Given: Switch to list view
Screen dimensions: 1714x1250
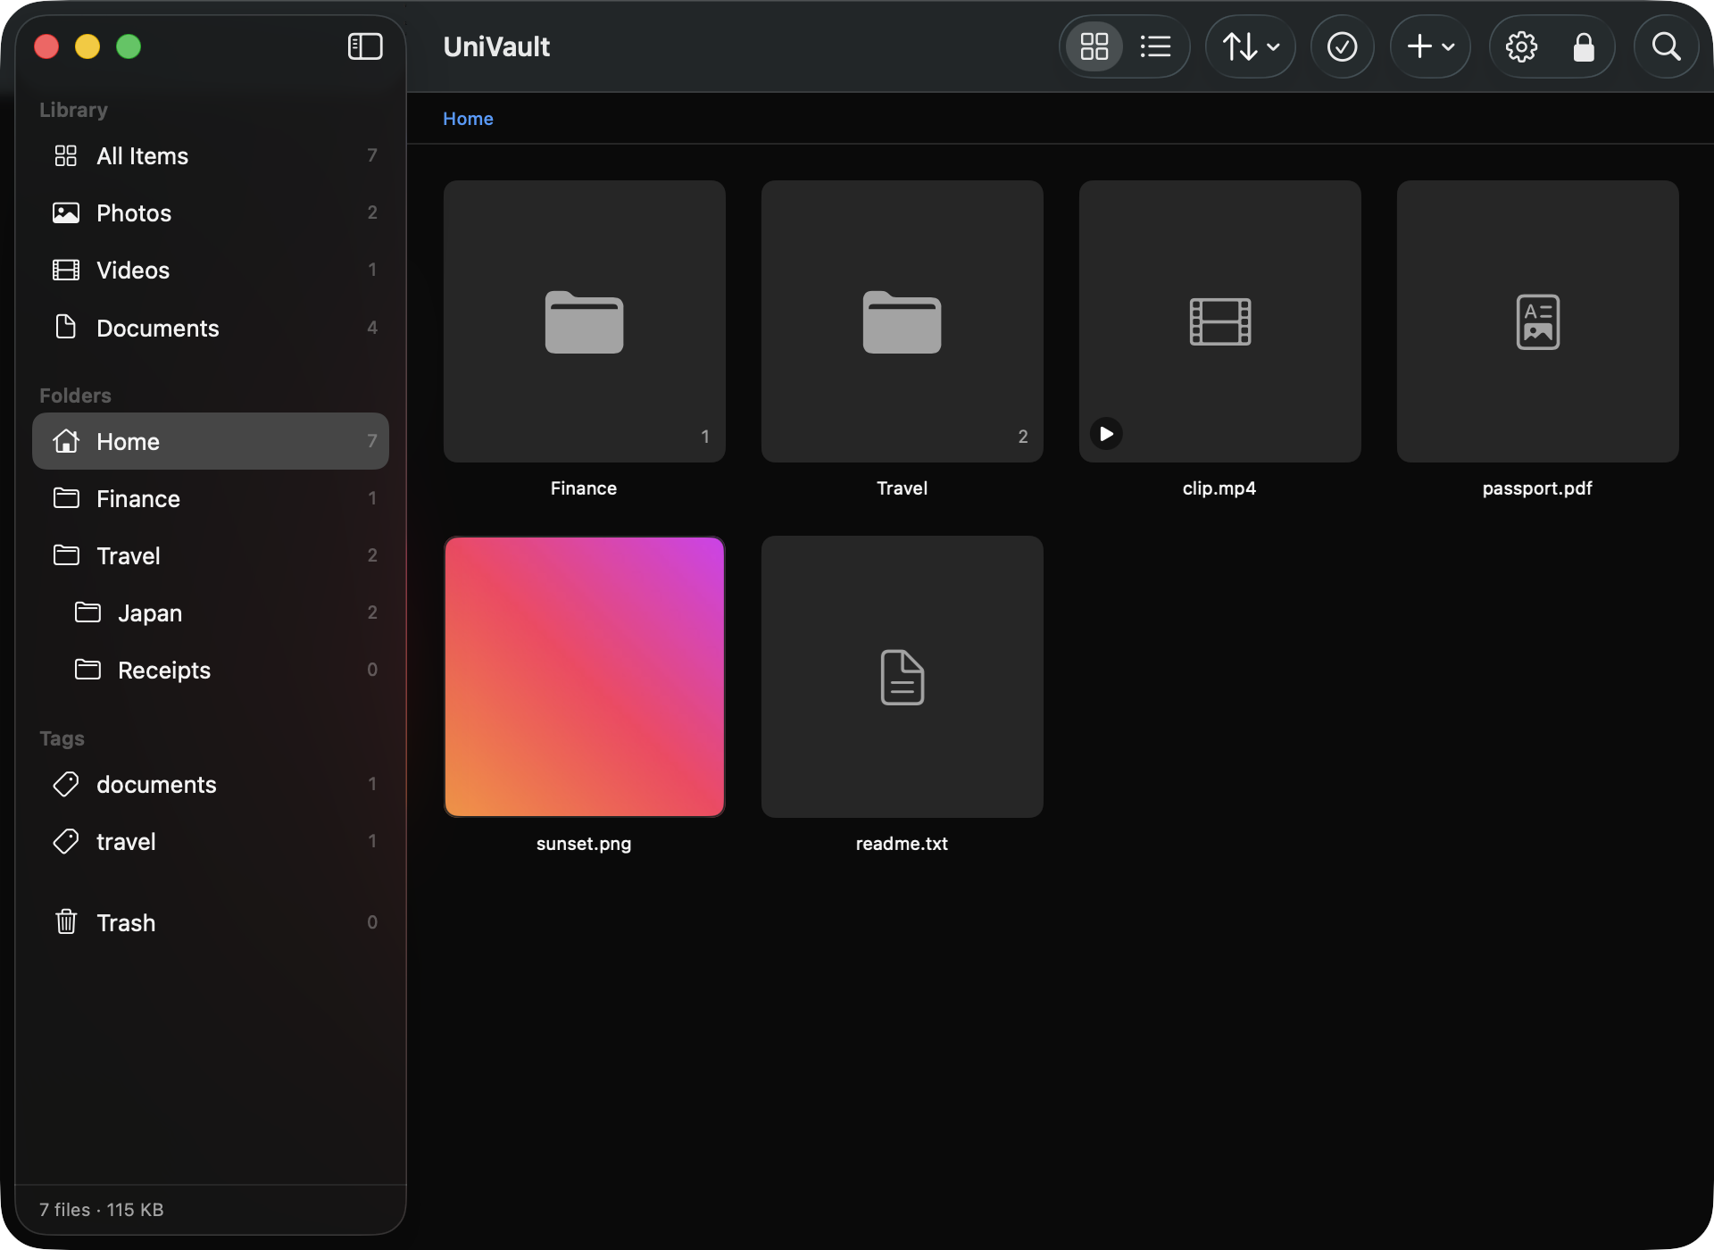Looking at the screenshot, I should tap(1155, 46).
